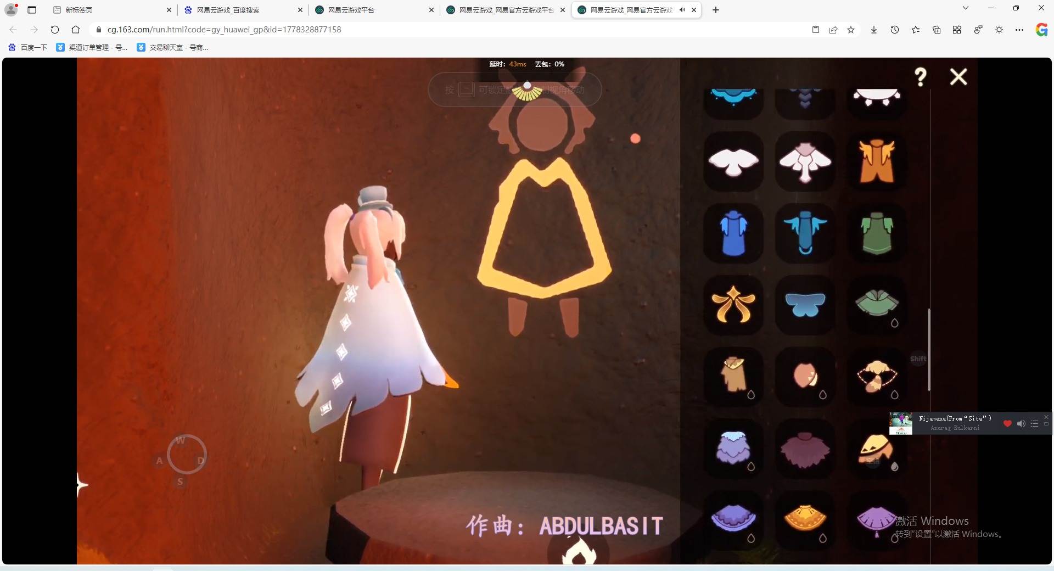
Task: Select the dark green collared cape
Action: [877, 233]
